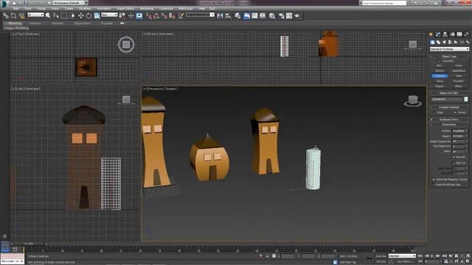
Task: Open the reference coordinate system dropdown
Action: [x=109, y=15]
